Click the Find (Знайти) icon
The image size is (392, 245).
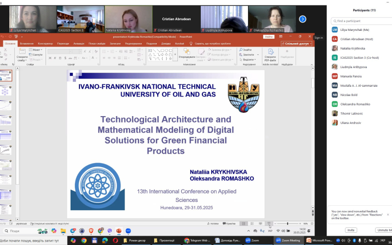point(241,50)
